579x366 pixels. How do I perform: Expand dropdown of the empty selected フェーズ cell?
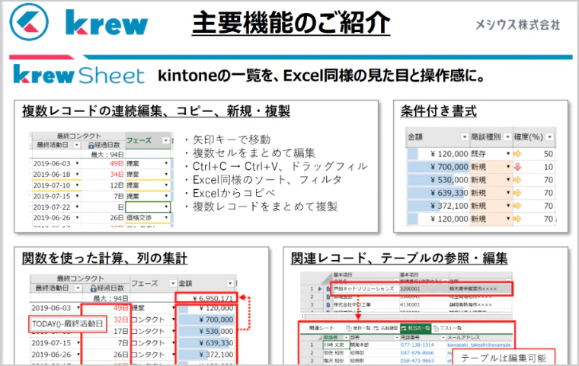[x=166, y=207]
